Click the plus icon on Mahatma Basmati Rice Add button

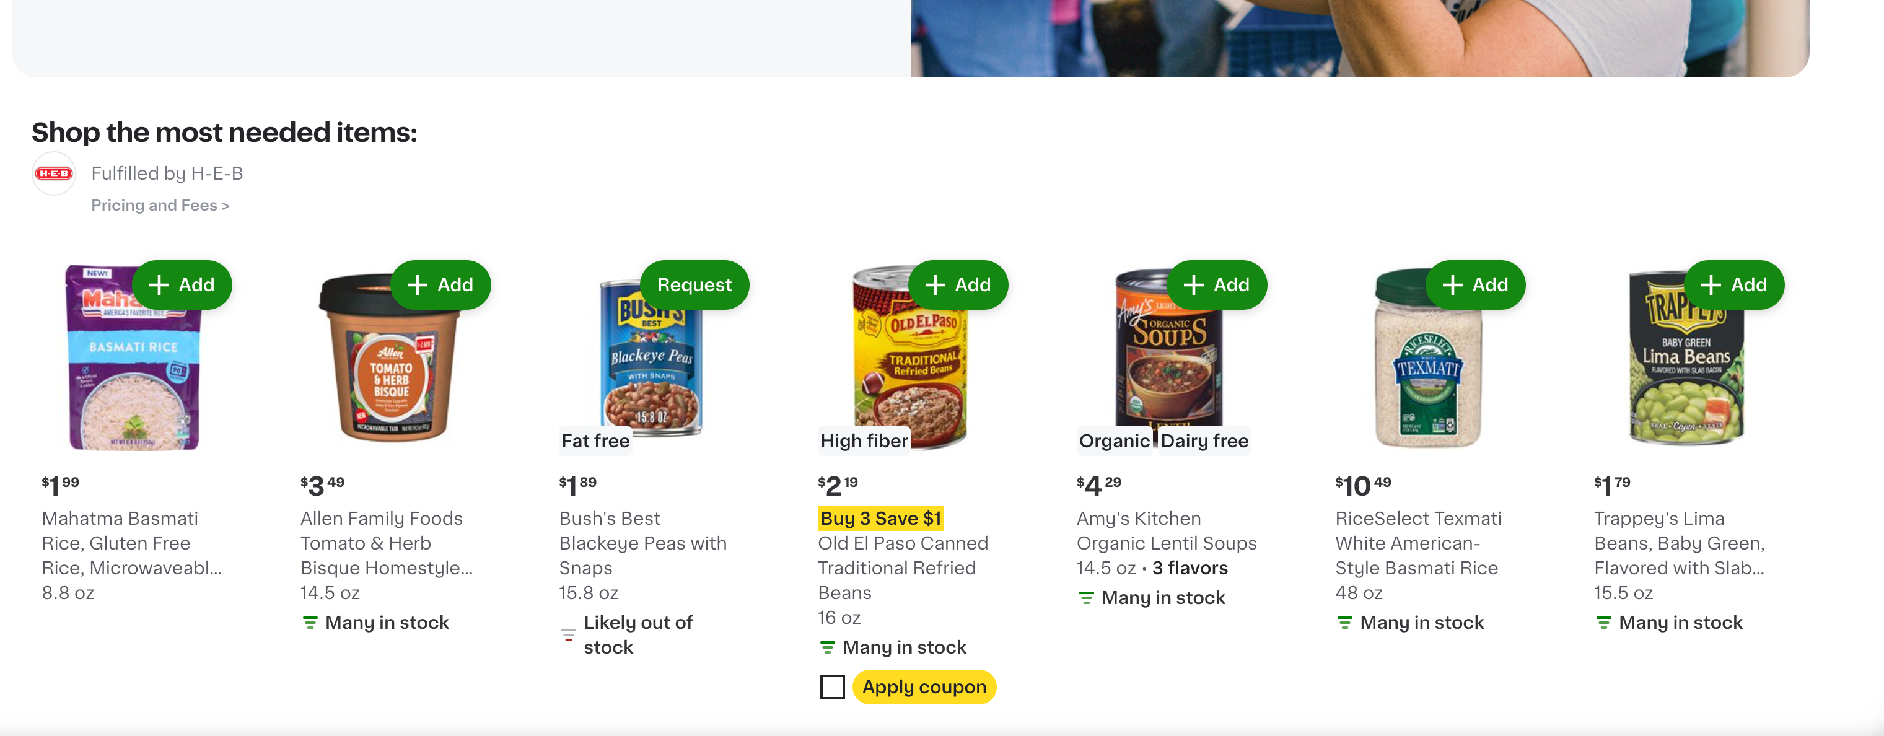(x=159, y=284)
